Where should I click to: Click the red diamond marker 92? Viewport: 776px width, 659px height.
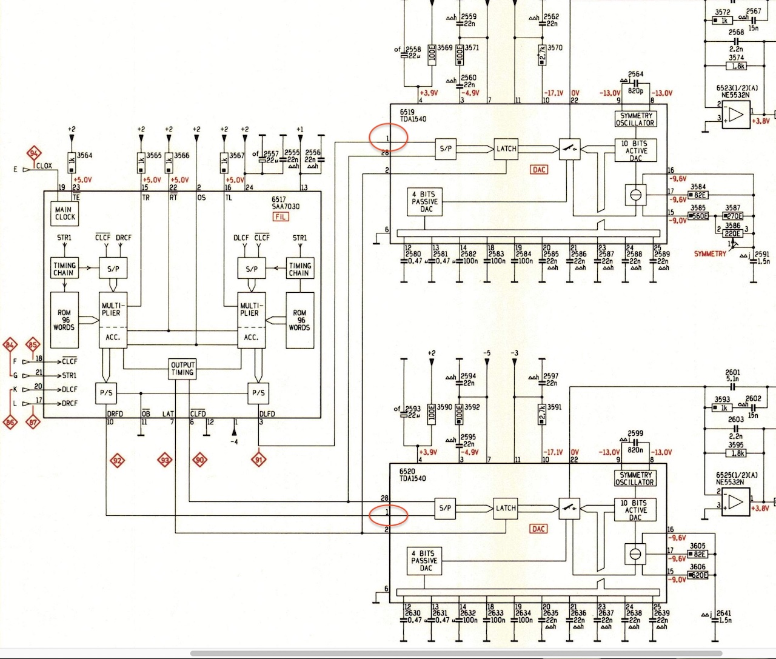(x=116, y=461)
